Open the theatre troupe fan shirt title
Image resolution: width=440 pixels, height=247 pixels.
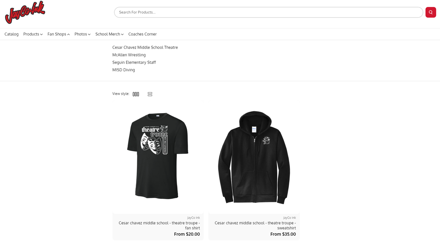tap(159, 225)
